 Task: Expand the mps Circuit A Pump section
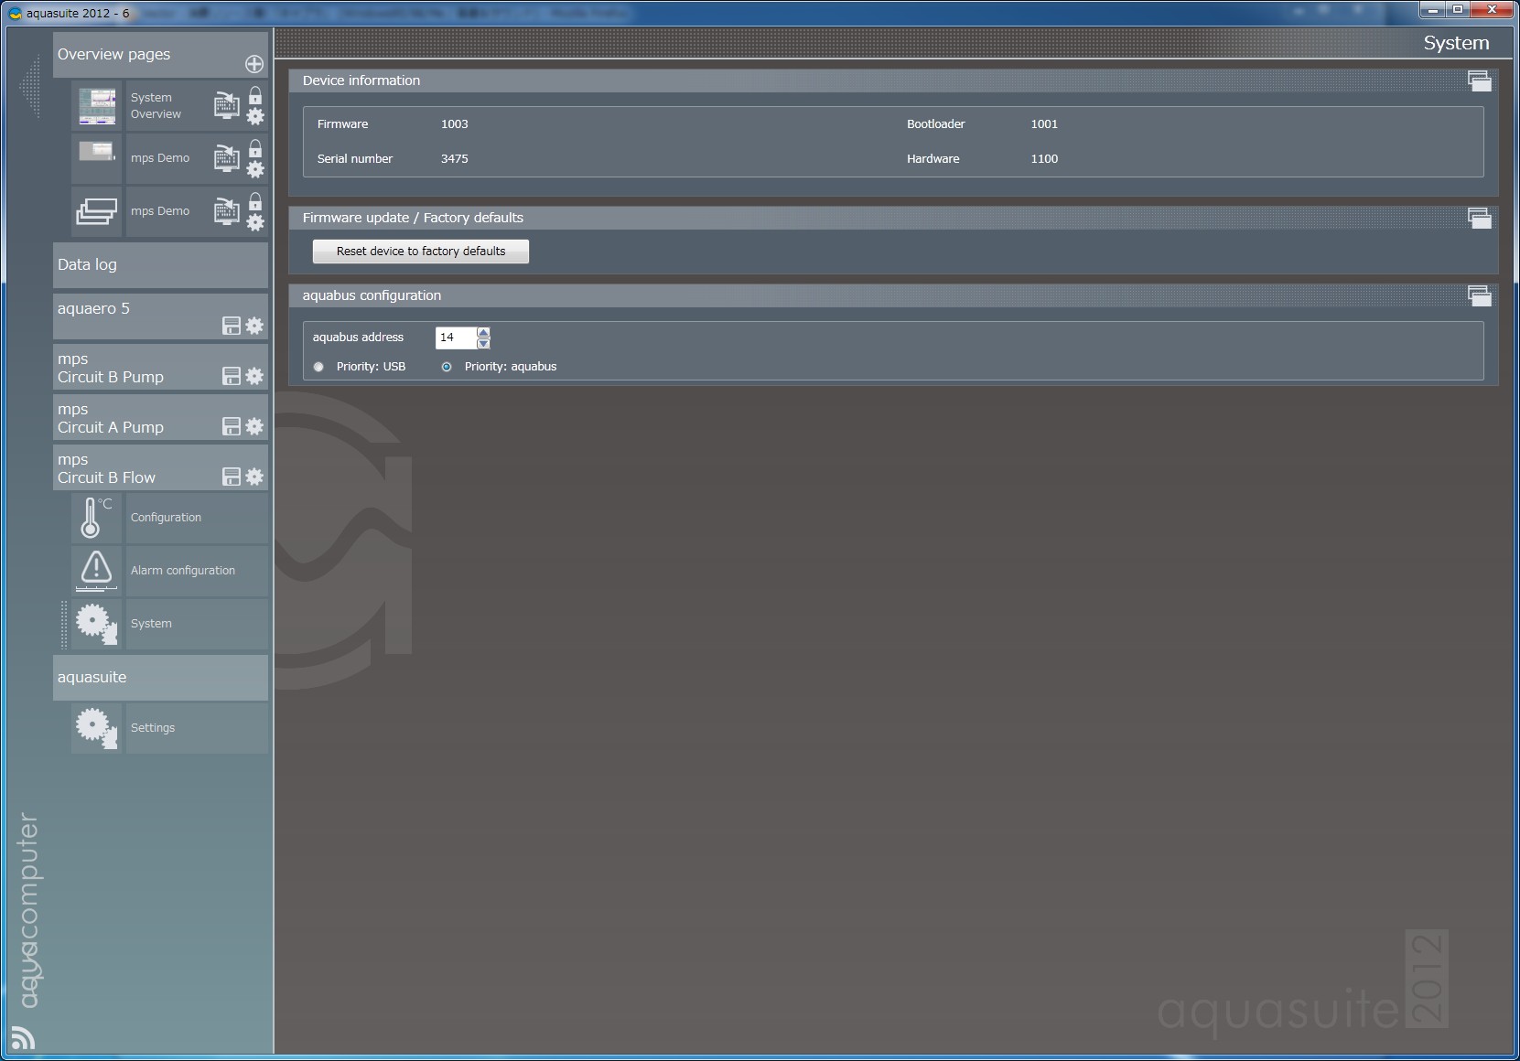160,417
